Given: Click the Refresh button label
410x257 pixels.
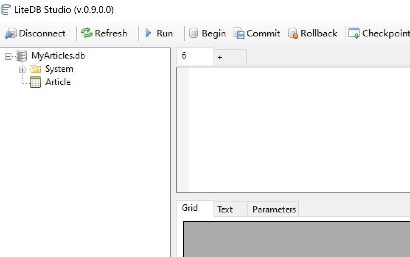Looking at the screenshot, I should (x=111, y=34).
